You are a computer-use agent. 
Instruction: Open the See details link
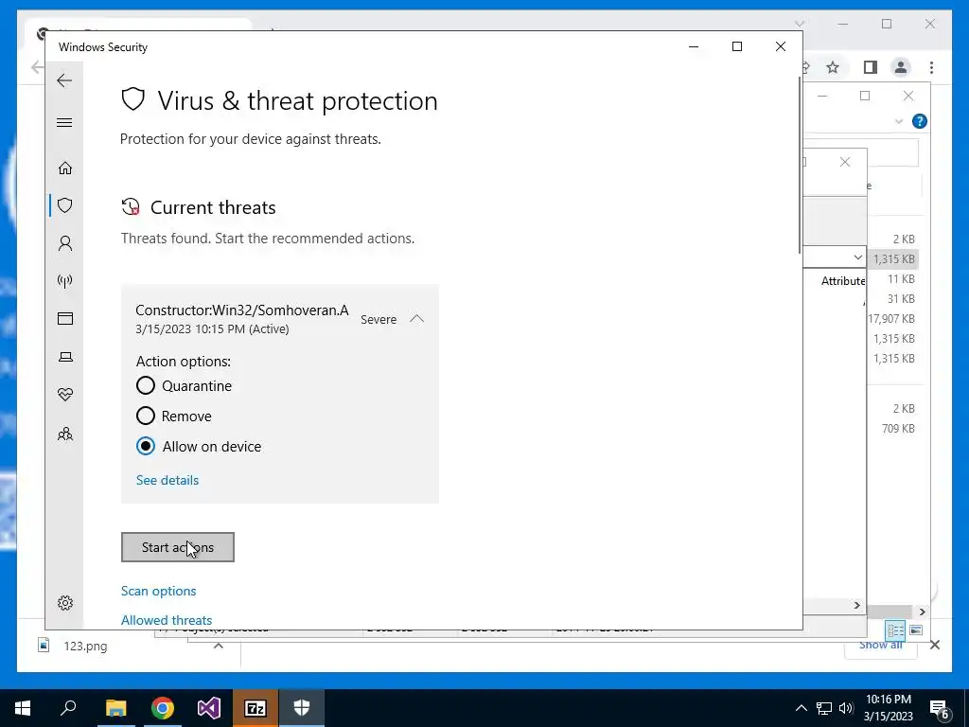[167, 480]
